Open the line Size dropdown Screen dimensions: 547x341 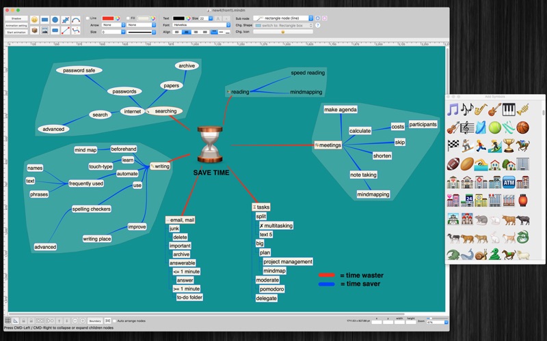click(x=113, y=32)
